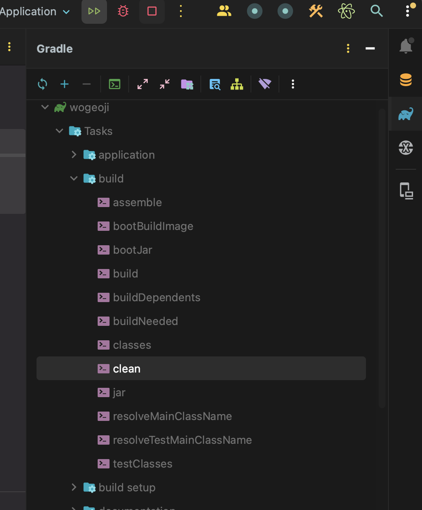
Task: Show dependency hierarchy diagram icon
Action: point(237,84)
